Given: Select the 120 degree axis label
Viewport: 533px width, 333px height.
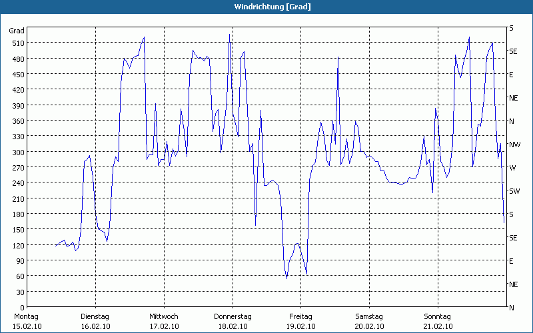Looking at the screenshot, I should tap(19, 245).
